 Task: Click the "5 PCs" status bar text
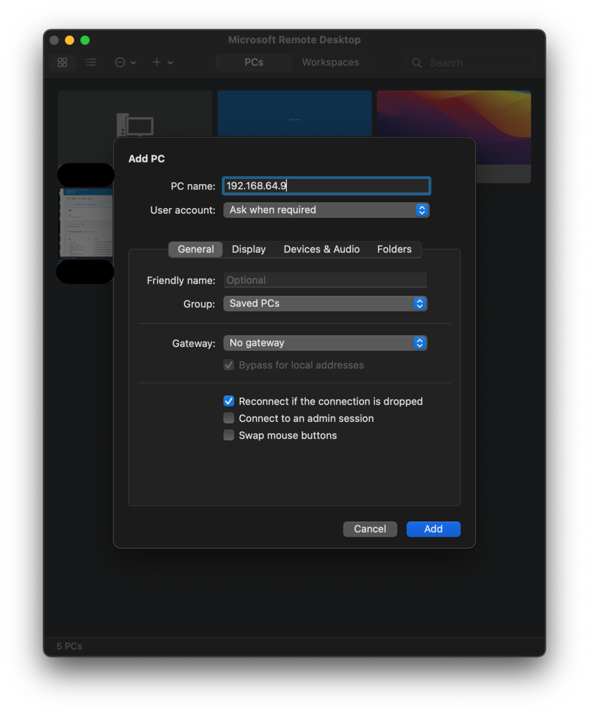pyautogui.click(x=70, y=646)
